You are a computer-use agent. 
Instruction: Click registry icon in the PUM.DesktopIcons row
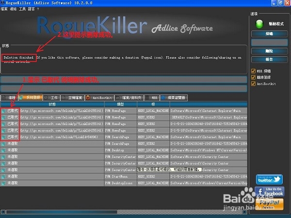point(3,183)
